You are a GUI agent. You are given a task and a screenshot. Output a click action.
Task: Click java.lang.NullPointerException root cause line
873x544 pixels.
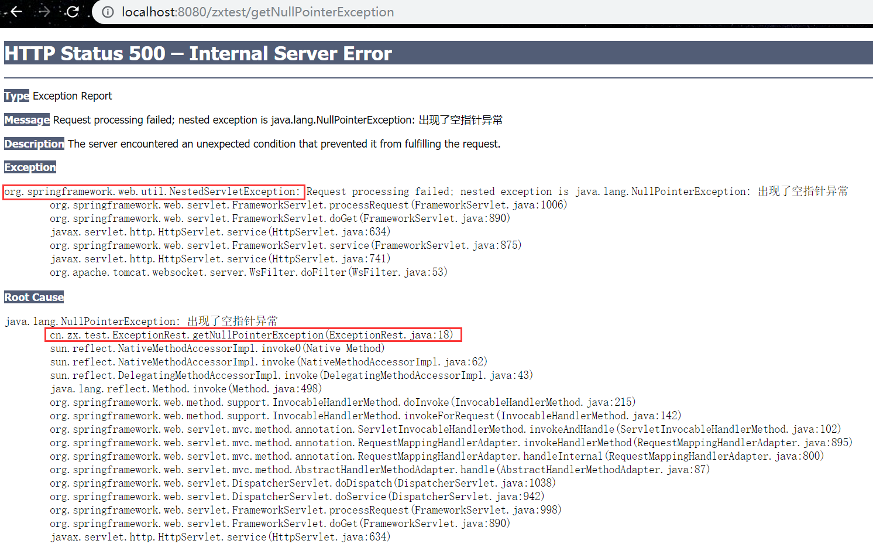click(141, 321)
